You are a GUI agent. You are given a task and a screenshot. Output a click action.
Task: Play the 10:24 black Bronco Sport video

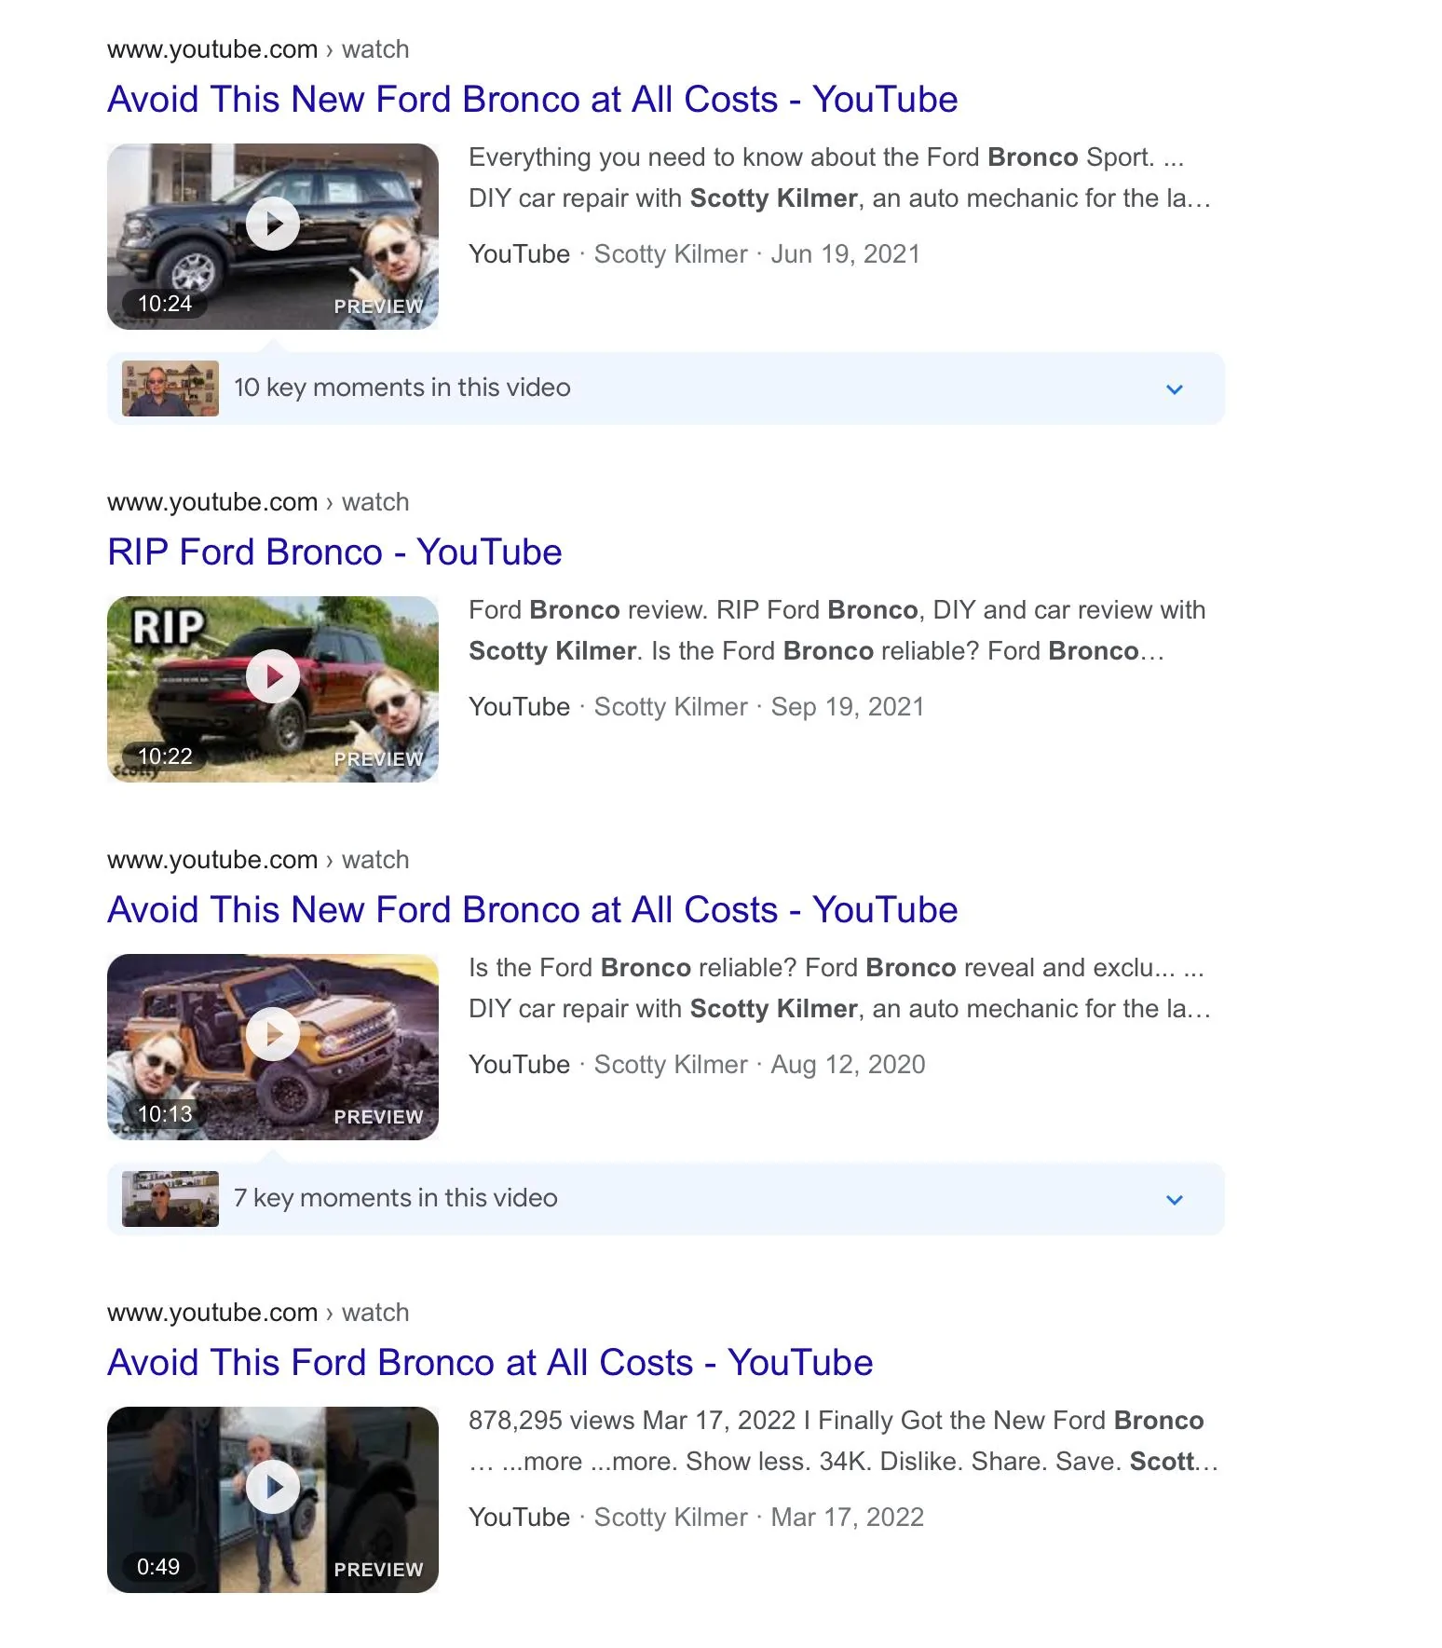point(273,225)
